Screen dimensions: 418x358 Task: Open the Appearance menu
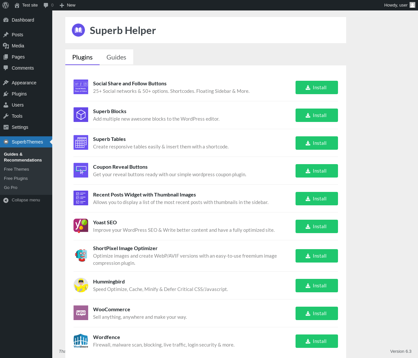coord(26,83)
